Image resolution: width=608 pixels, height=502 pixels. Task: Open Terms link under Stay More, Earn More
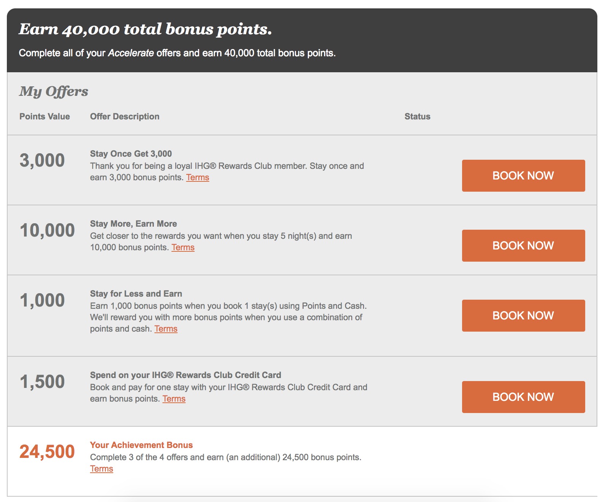(x=183, y=248)
